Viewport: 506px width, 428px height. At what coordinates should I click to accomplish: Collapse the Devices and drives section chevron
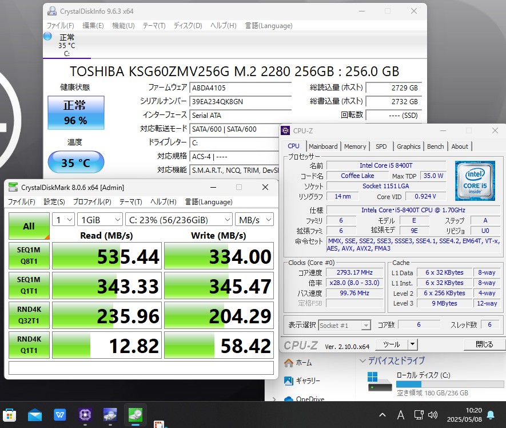click(x=362, y=360)
